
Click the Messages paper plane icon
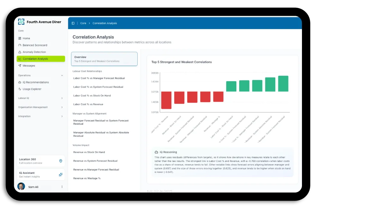click(20, 66)
